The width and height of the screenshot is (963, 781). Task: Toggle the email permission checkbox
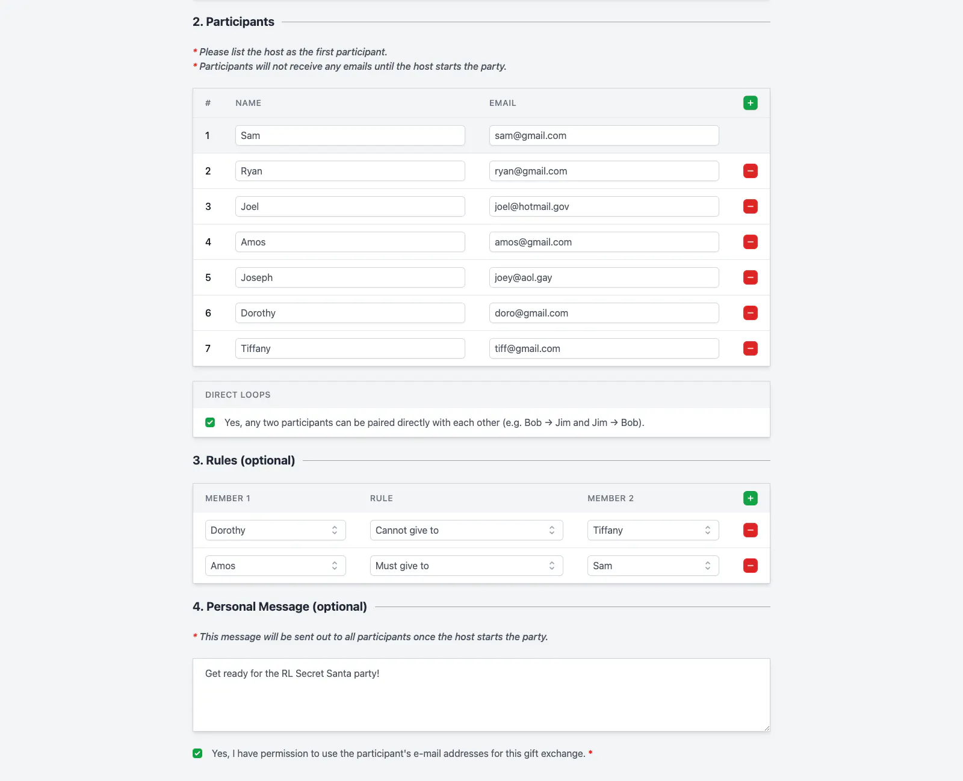point(197,753)
